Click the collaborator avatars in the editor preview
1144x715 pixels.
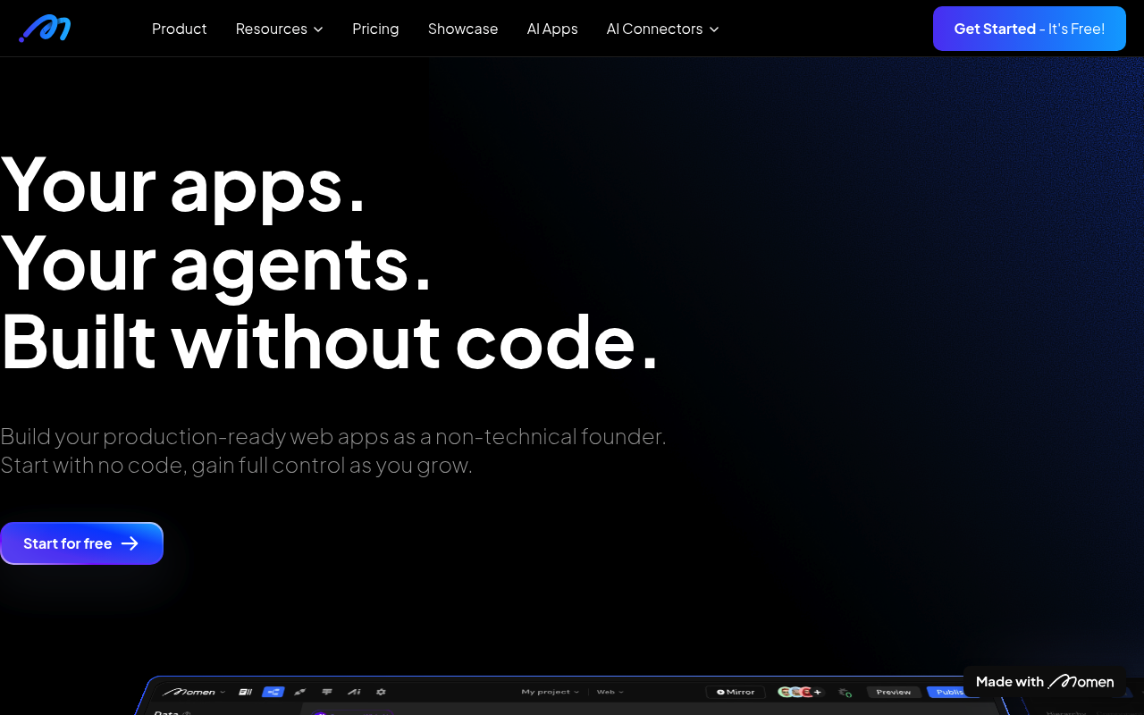point(798,692)
